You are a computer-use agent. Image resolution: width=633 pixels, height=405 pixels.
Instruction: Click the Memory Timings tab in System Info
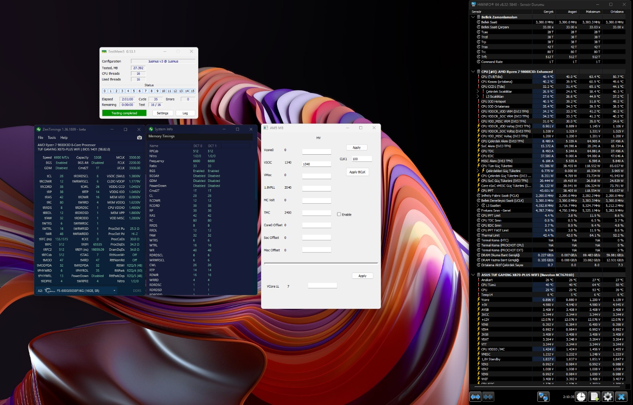(161, 136)
